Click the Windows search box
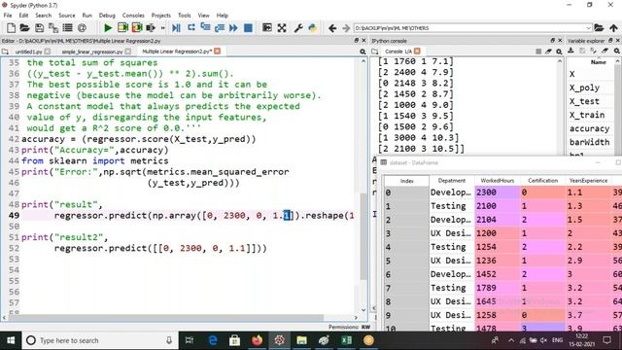622x350 pixels. (x=99, y=340)
